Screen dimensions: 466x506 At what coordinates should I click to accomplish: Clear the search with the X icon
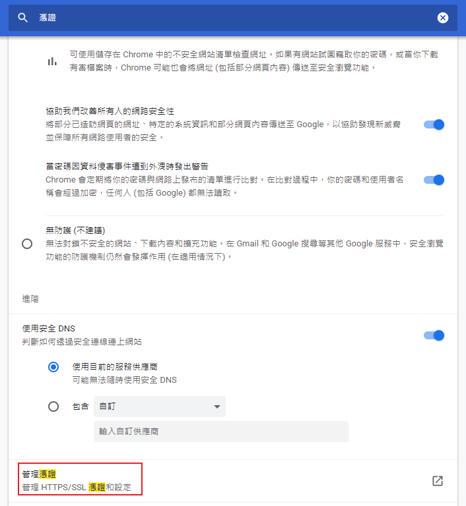click(443, 18)
